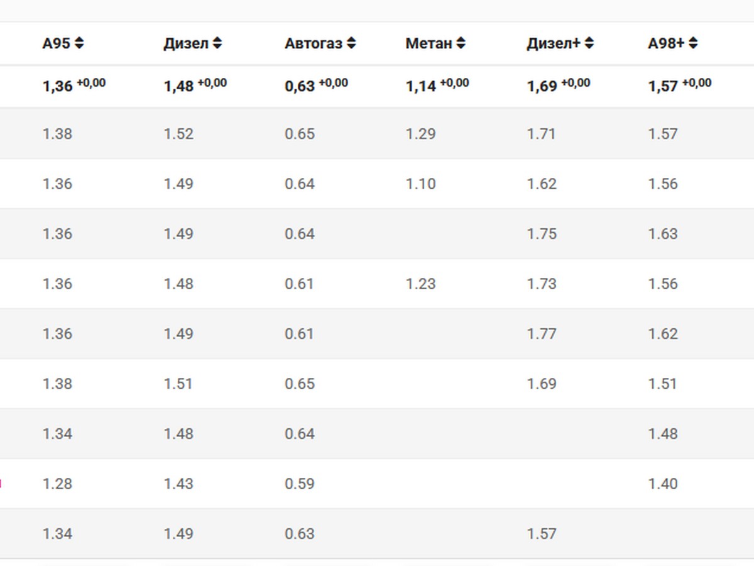The image size is (754, 566).
Task: Click the average Дизел+ price 1,69
Action: tap(542, 86)
